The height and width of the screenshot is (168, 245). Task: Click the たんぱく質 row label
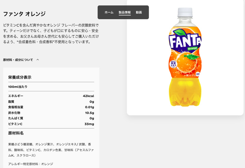point(16,118)
